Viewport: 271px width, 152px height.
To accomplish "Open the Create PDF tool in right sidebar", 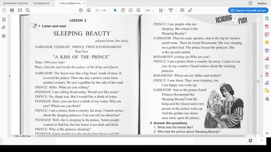I will 267,26.
